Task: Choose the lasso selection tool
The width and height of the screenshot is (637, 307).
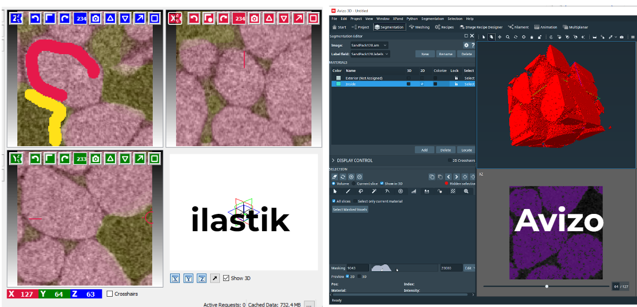Action: (x=361, y=191)
